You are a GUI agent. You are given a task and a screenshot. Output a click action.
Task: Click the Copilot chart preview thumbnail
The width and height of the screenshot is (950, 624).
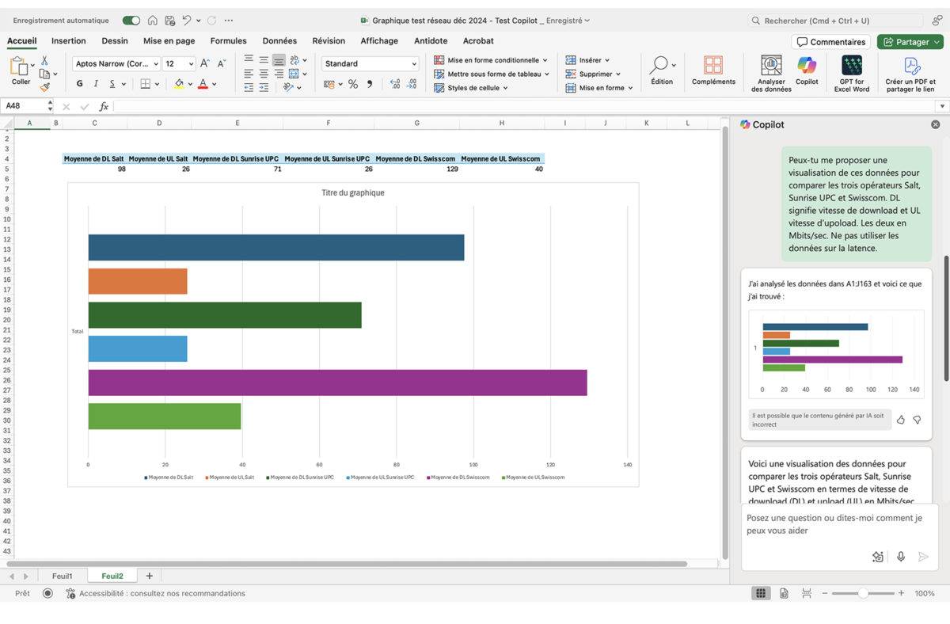click(836, 354)
